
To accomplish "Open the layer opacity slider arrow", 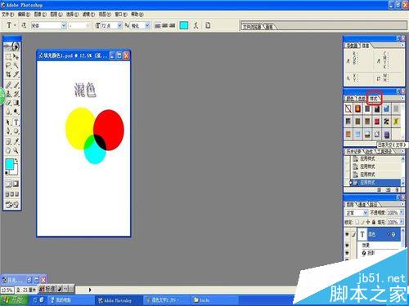I will click(402, 212).
